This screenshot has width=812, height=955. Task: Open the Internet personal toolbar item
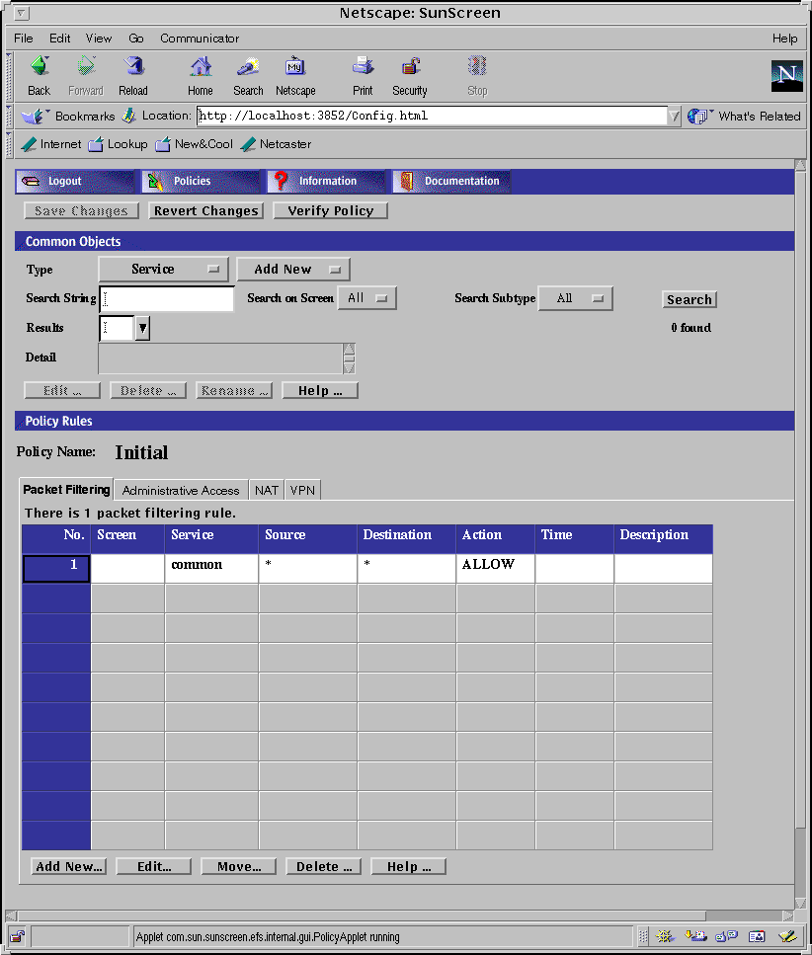point(50,144)
